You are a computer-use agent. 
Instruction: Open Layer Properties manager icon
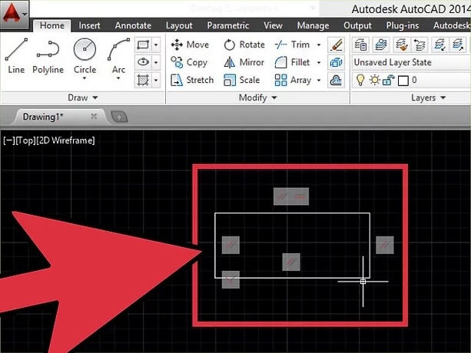(360, 45)
